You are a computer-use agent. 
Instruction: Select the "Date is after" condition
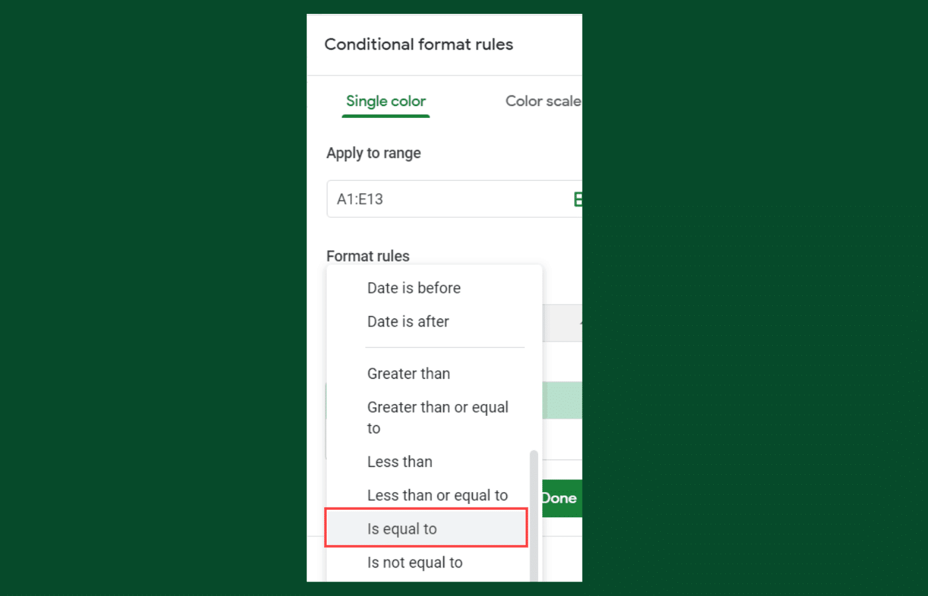(408, 321)
